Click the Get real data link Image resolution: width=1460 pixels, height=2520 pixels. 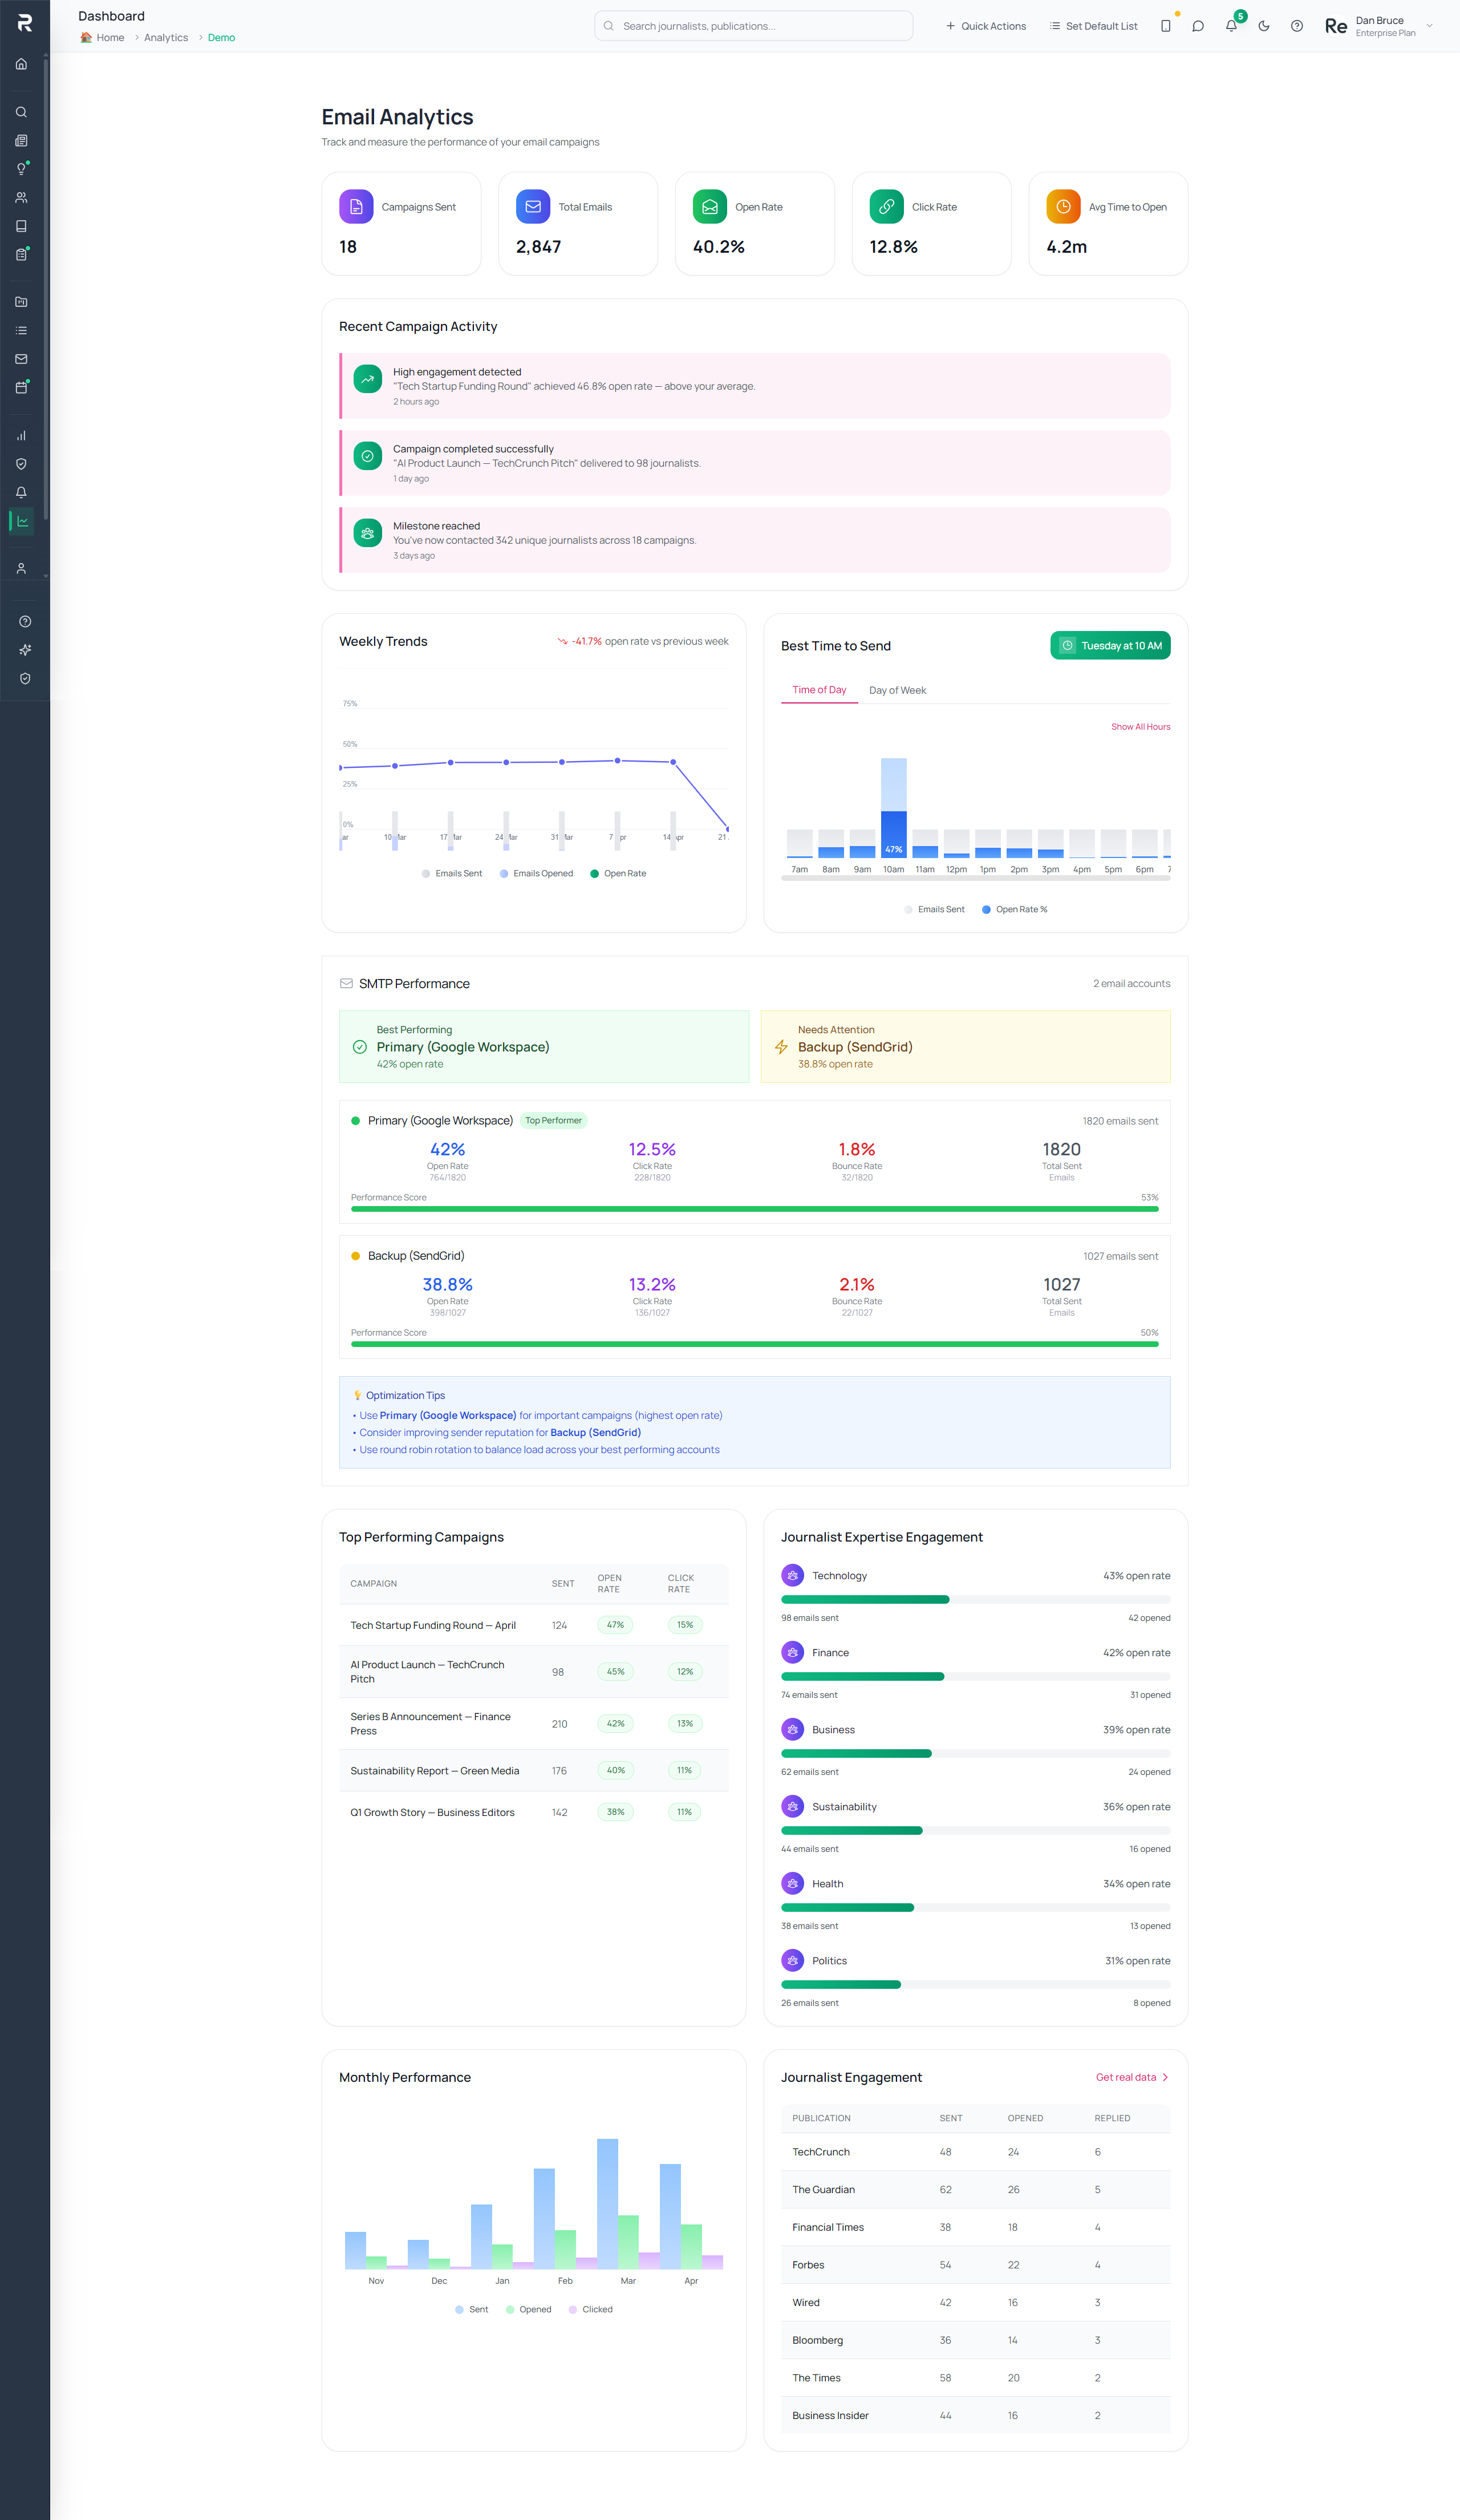pyautogui.click(x=1132, y=2077)
